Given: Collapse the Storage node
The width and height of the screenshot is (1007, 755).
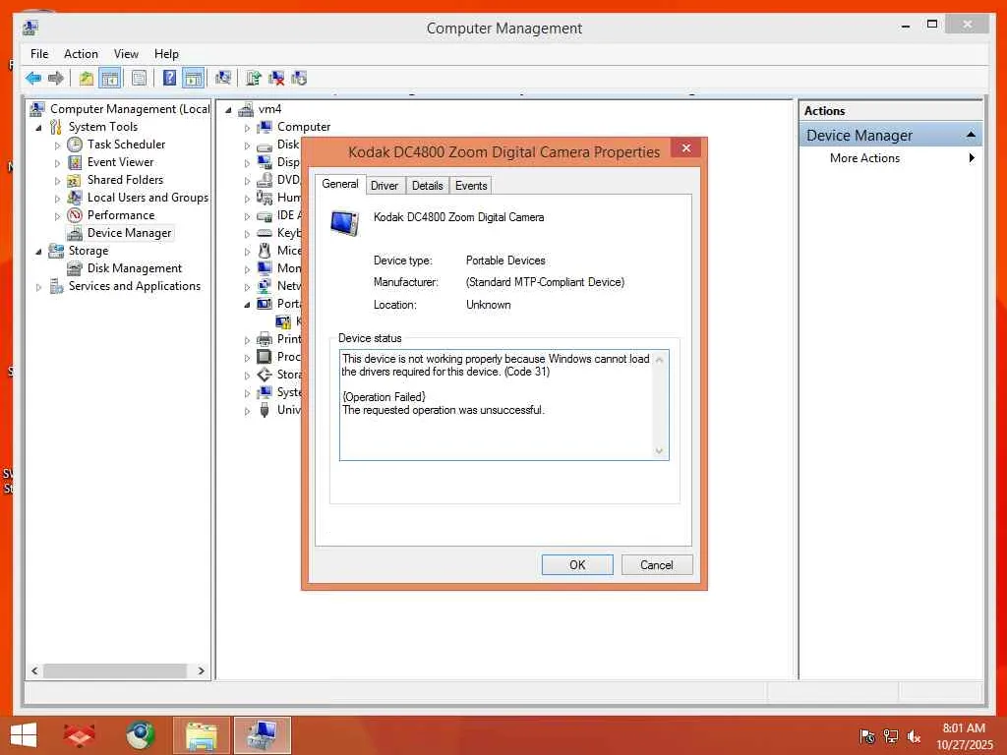Looking at the screenshot, I should coord(38,252).
